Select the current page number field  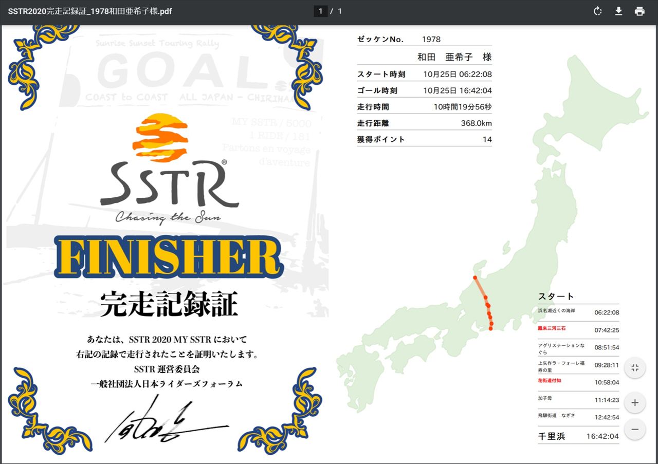(321, 11)
